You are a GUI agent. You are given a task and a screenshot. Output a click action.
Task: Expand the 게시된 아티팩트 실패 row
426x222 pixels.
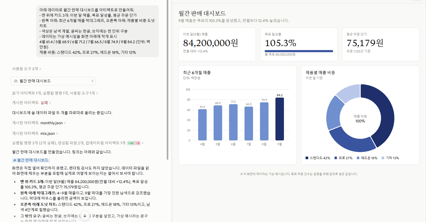(31, 103)
